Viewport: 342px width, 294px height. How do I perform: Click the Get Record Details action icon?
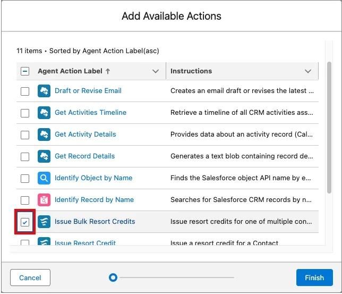pyautogui.click(x=44, y=156)
